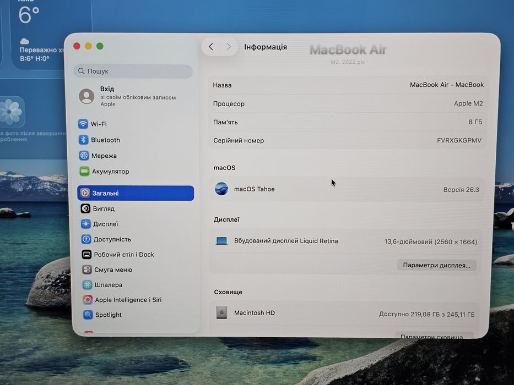Open Параметри сховища button
Viewport: 514px width, 385px height.
[434, 336]
